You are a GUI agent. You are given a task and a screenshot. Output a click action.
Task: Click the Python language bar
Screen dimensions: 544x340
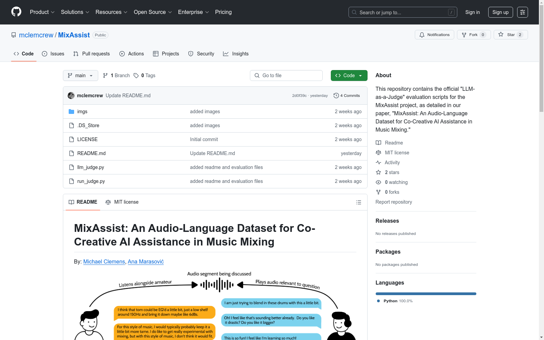tap(426, 294)
